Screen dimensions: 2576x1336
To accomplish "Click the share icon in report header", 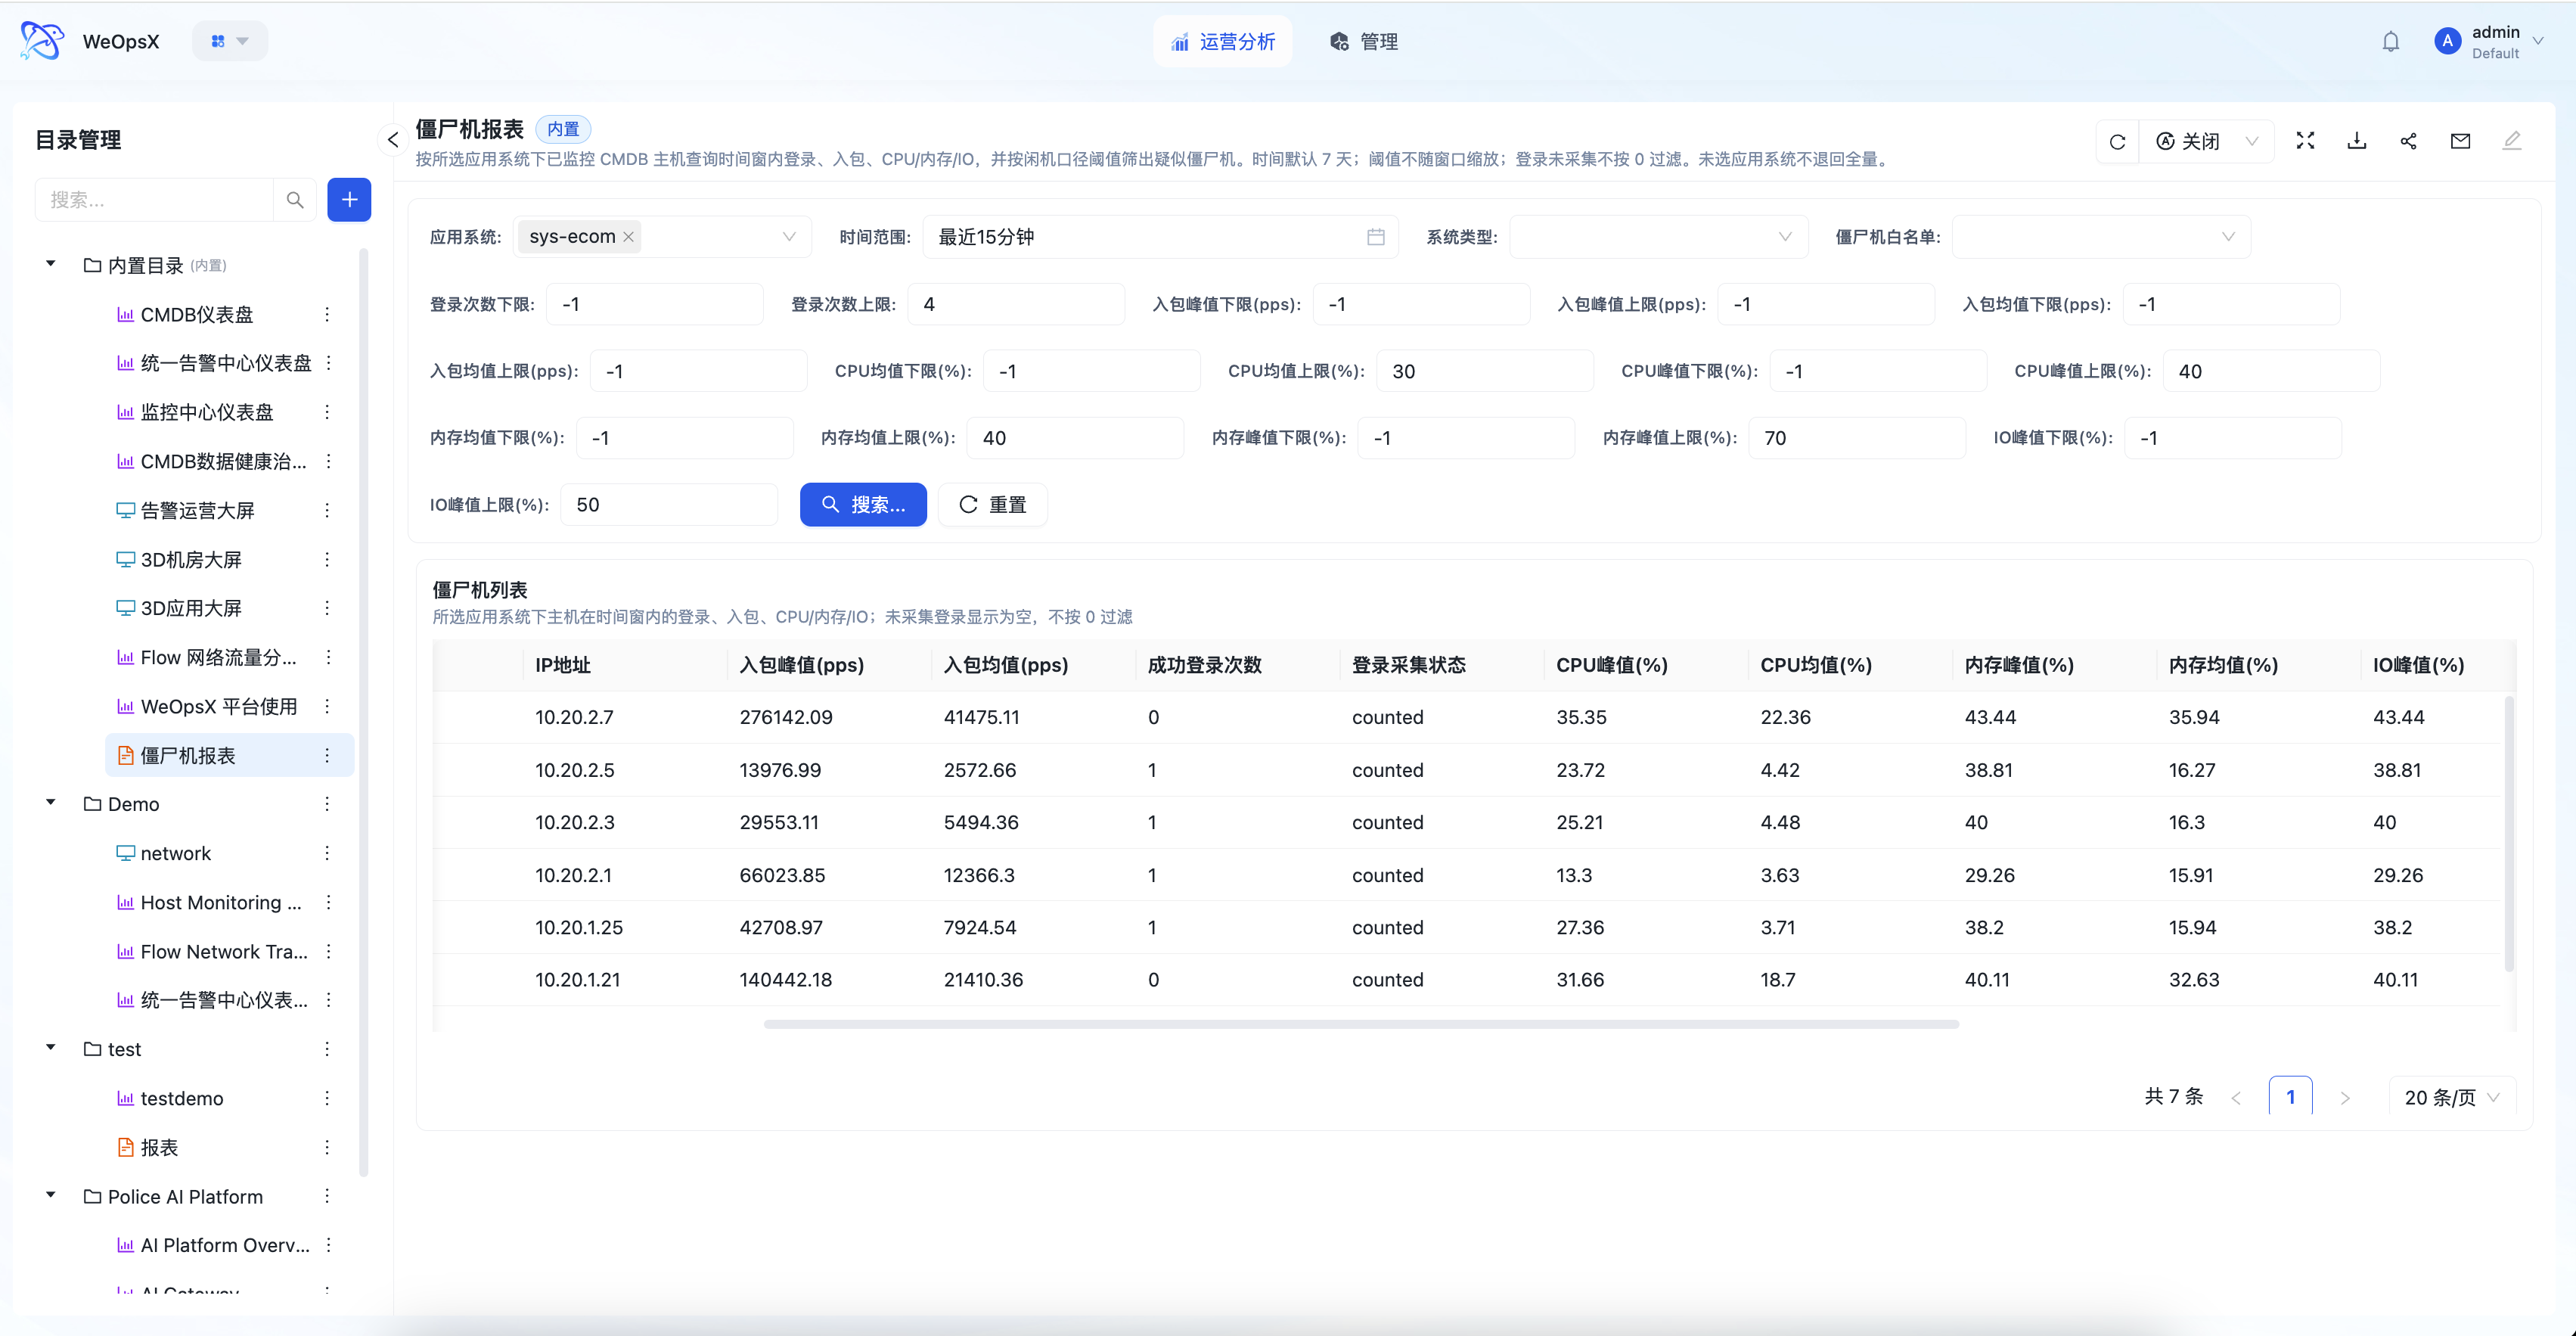I will point(2408,141).
